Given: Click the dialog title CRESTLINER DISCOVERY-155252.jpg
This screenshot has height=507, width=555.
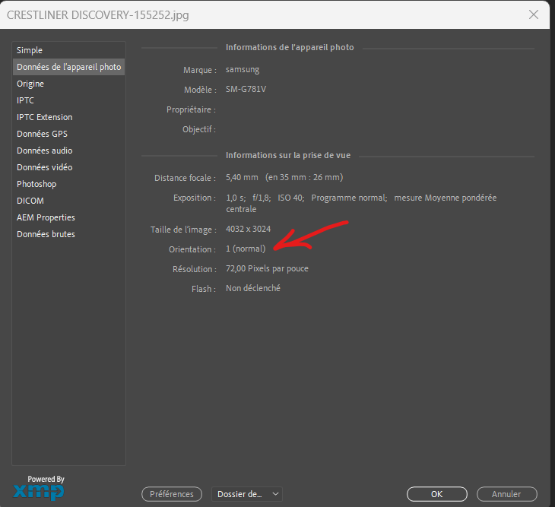Looking at the screenshot, I should pos(98,15).
